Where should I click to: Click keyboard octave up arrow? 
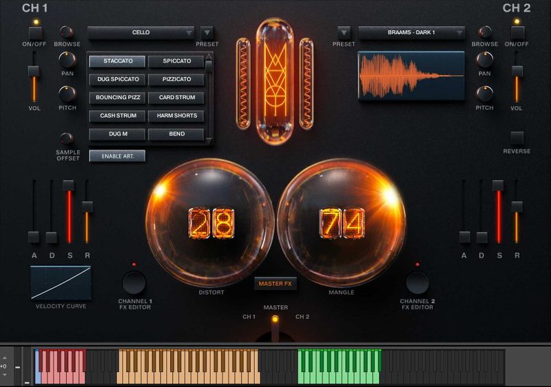5,358
